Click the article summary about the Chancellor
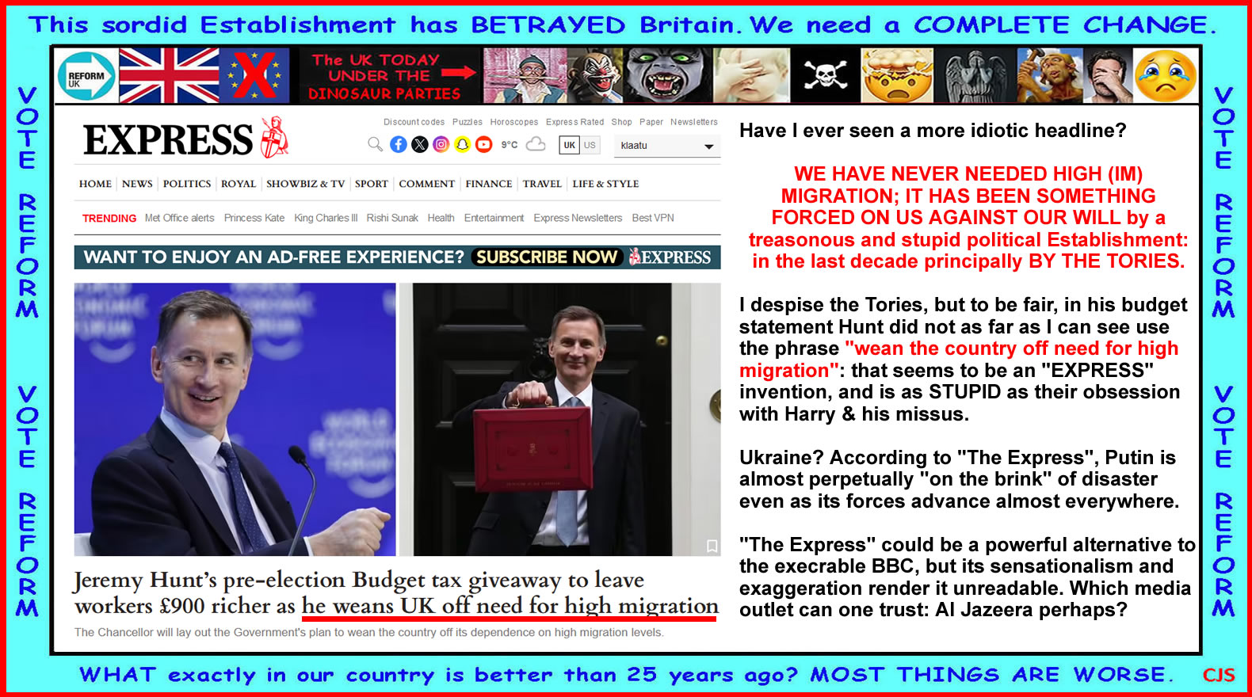 click(x=369, y=633)
